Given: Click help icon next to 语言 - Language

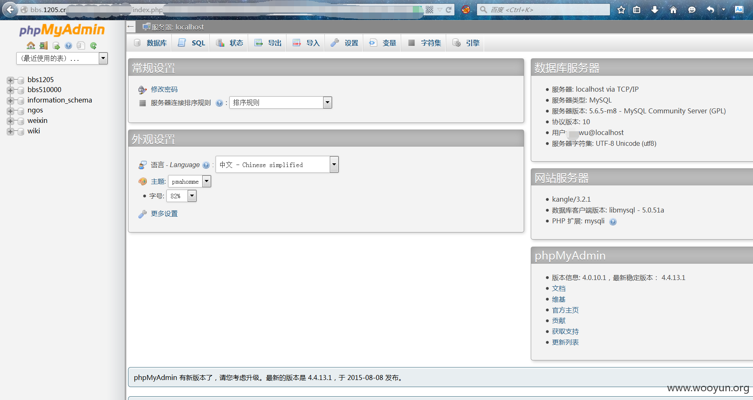Looking at the screenshot, I should (x=206, y=165).
